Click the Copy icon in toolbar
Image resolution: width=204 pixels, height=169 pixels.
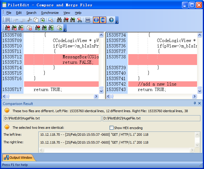click(36, 20)
